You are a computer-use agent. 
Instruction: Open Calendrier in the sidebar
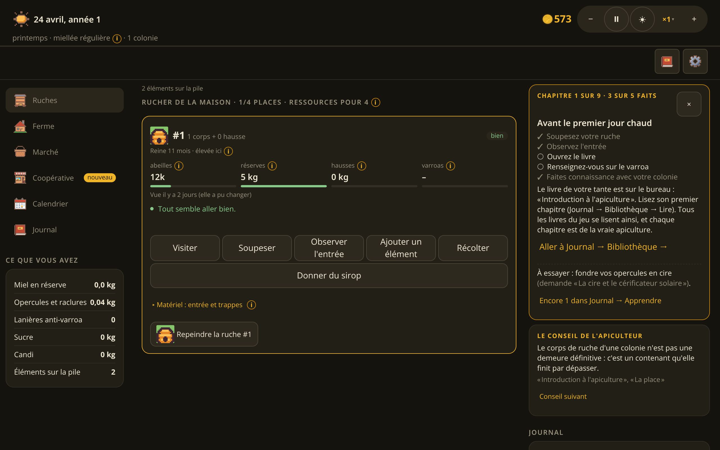click(65, 204)
